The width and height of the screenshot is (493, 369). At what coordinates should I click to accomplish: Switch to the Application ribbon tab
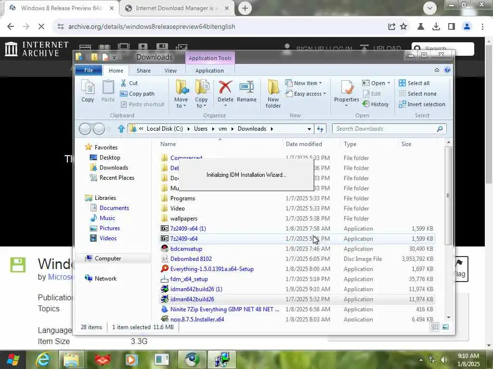coord(209,71)
